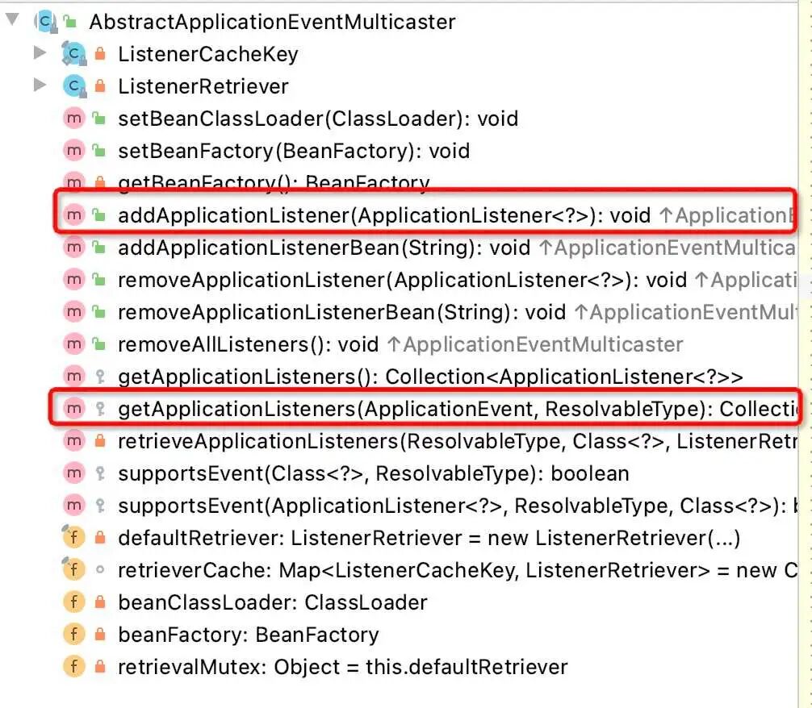Viewport: 812px width, 708px height.
Task: Select removeApplicationListenerBean(String): void
Action: (x=341, y=311)
